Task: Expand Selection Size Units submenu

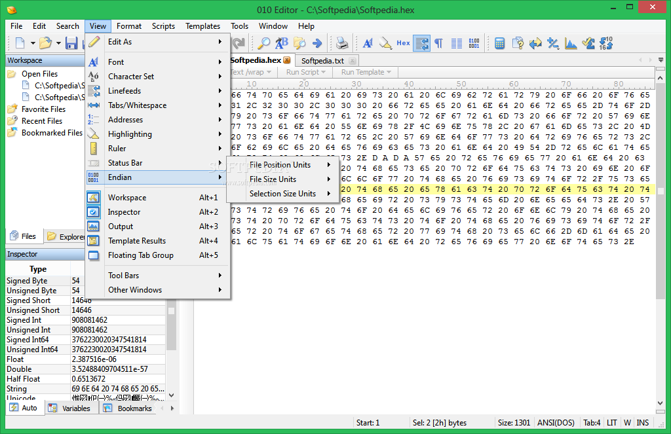Action: pyautogui.click(x=283, y=194)
